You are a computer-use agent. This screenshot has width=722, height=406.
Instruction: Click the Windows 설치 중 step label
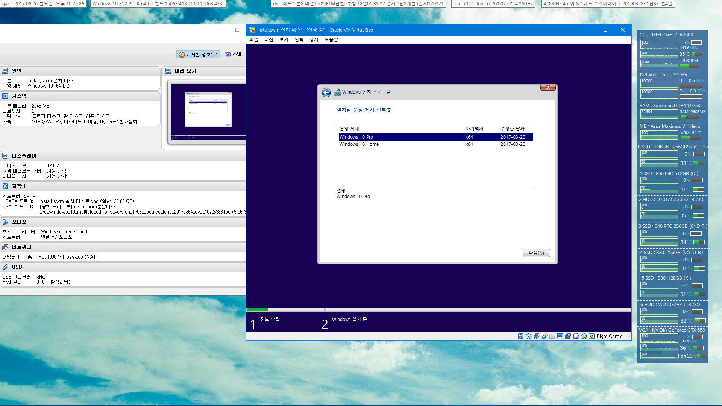click(x=349, y=320)
